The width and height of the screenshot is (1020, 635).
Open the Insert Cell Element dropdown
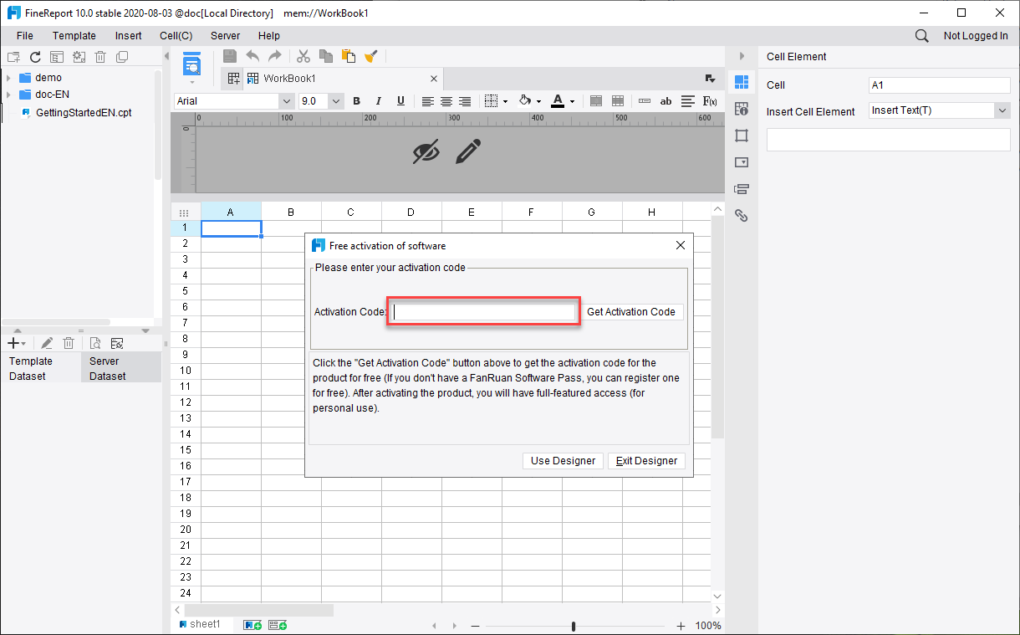[1002, 110]
